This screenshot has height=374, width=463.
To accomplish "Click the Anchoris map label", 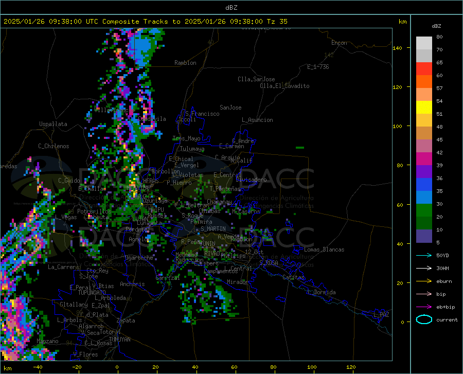I will (132, 284).
